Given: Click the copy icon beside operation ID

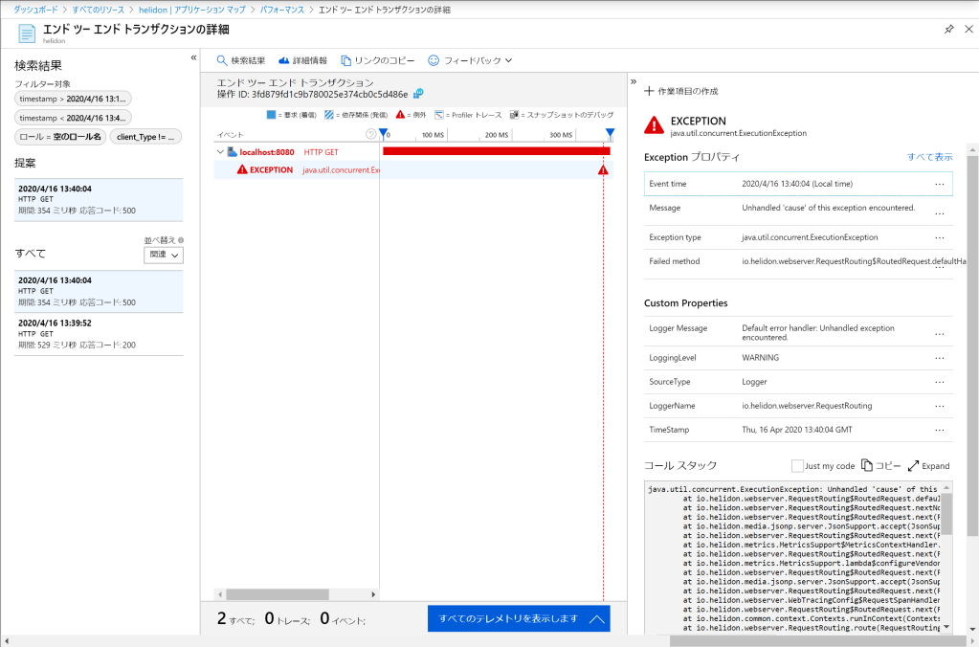Looking at the screenshot, I should (418, 94).
